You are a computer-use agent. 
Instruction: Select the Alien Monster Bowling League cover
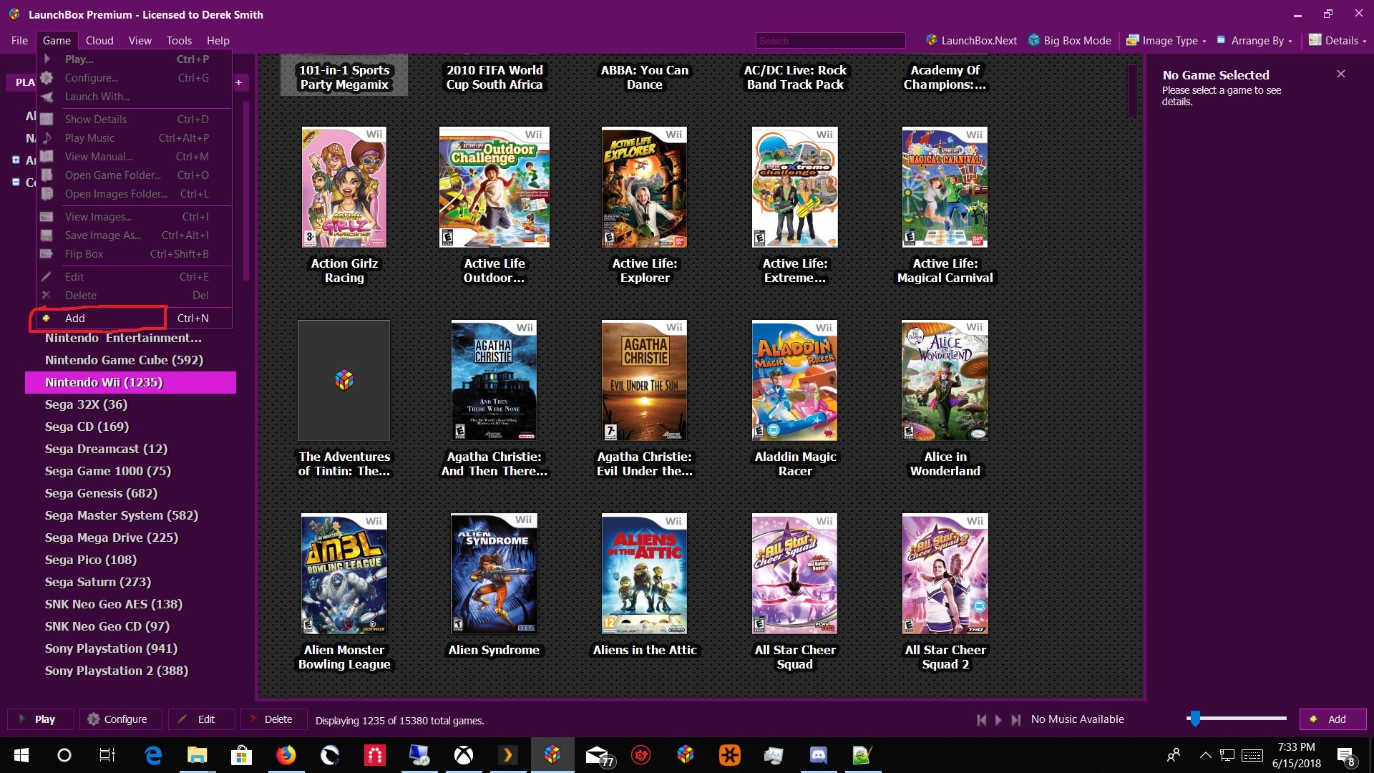pyautogui.click(x=344, y=574)
